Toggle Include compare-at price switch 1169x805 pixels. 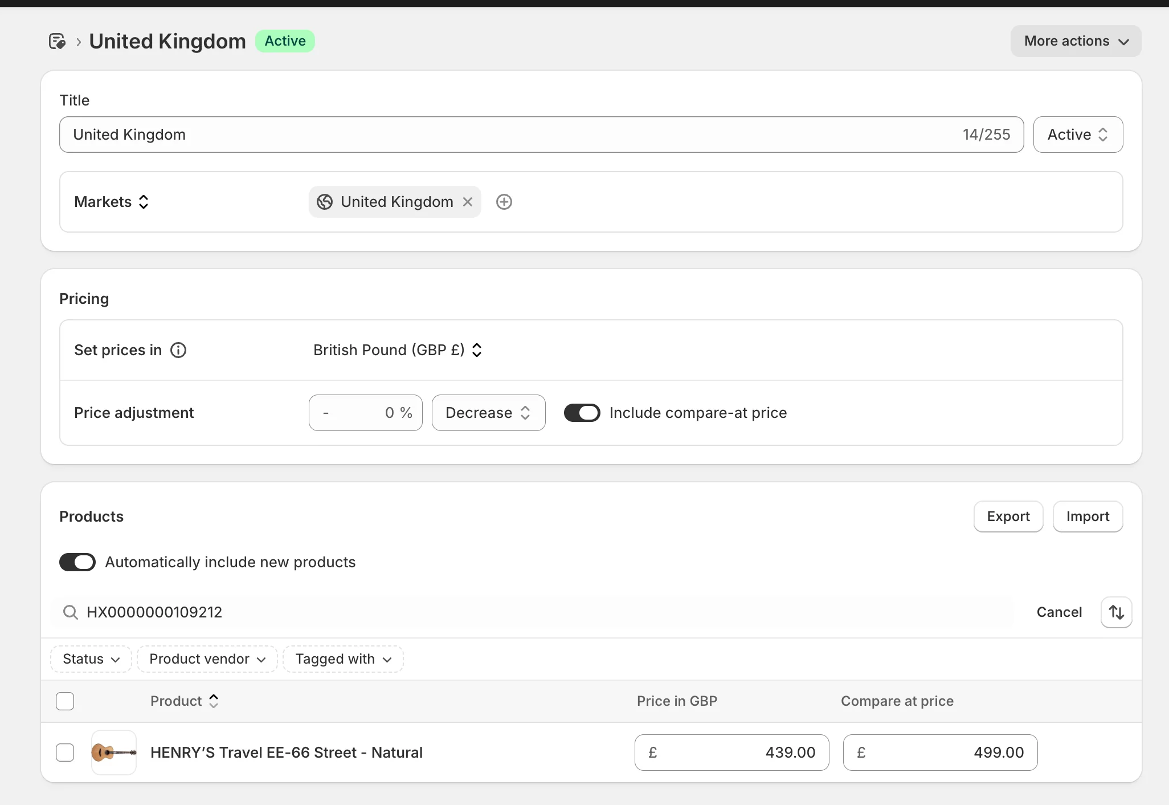582,413
